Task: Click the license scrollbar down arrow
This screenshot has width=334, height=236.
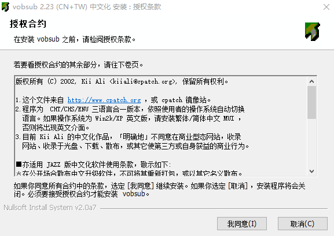Action: 311,171
